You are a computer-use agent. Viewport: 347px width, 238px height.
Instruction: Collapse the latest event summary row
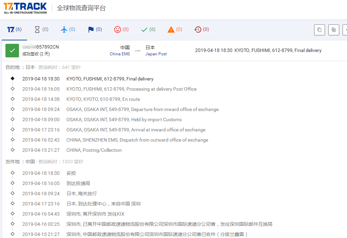point(258,50)
